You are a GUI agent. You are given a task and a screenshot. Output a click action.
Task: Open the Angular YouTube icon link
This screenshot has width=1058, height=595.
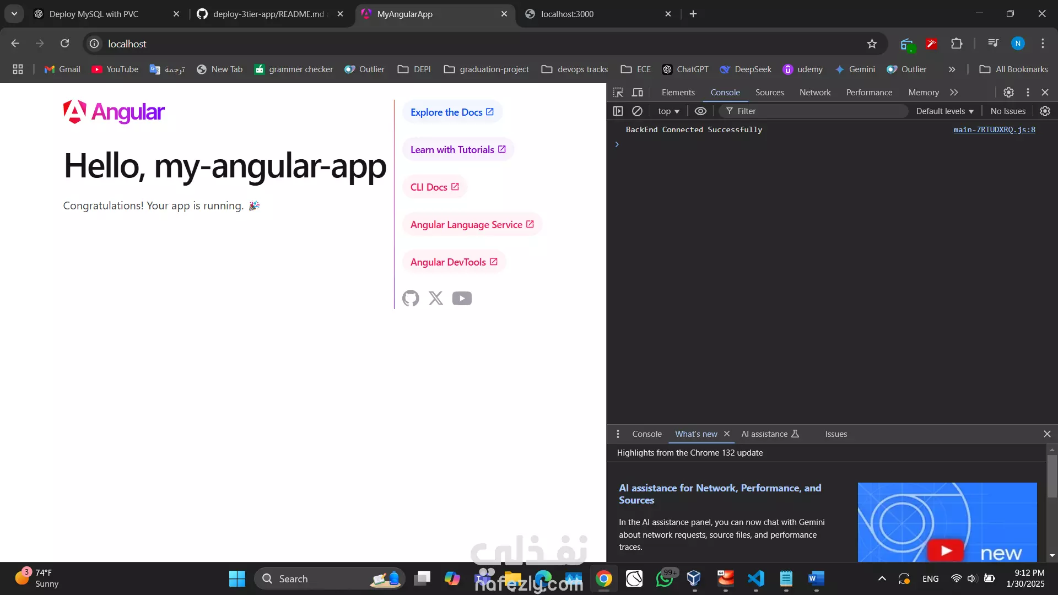[462, 298]
